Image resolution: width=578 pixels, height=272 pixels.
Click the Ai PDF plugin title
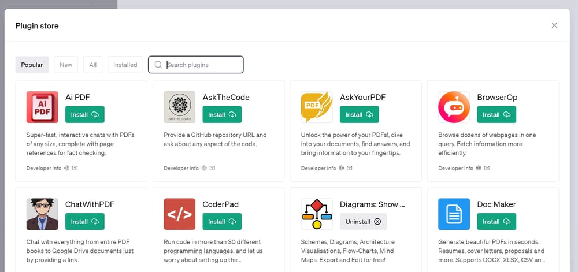coord(77,98)
